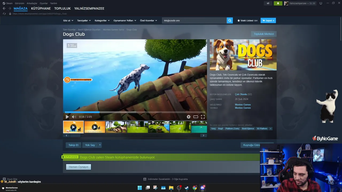The height and width of the screenshot is (192, 342).
Task: Switch to OBS Studio on the taskbar
Action: pyautogui.click(x=179, y=188)
